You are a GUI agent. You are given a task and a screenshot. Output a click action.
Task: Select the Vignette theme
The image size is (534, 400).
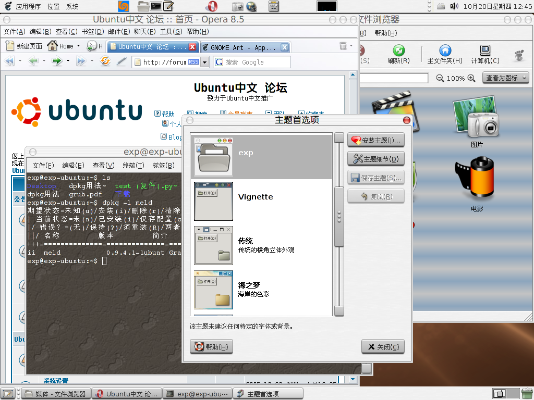(261, 202)
